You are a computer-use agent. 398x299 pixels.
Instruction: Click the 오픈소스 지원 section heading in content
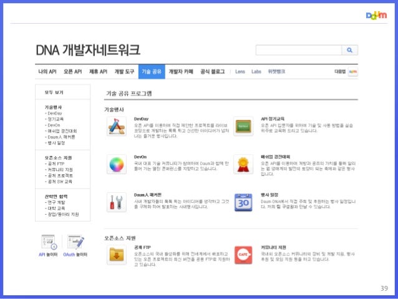[x=120, y=238]
